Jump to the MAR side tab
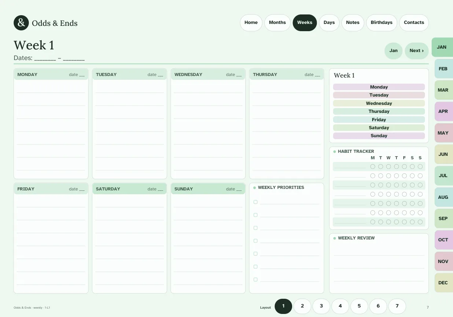Screen dimensions: 453x317 click(444, 90)
